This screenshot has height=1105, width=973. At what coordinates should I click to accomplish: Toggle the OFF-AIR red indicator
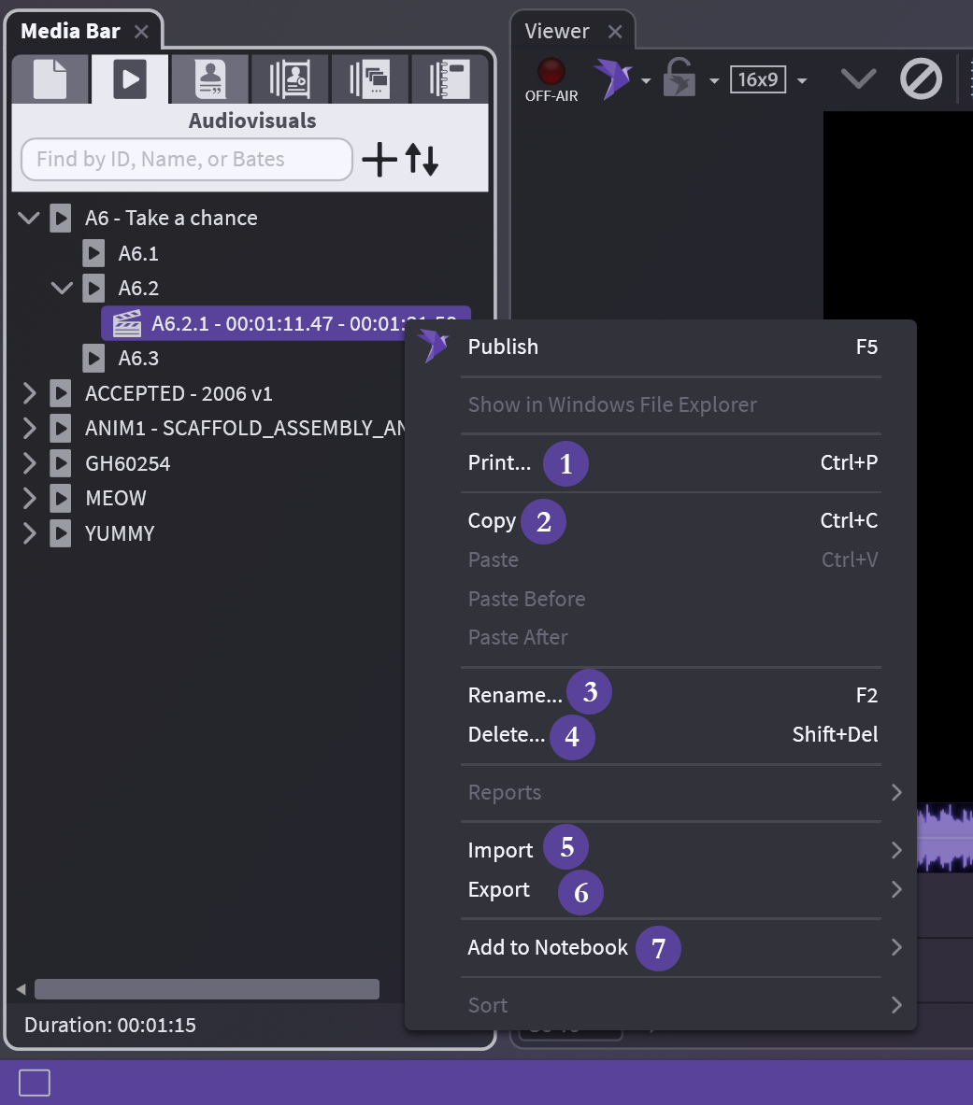551,72
